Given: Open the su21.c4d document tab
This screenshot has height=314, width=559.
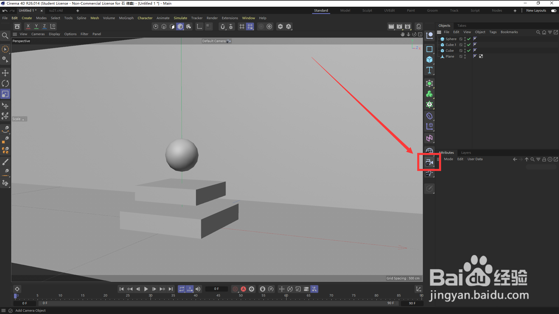Looking at the screenshot, I should [56, 10].
